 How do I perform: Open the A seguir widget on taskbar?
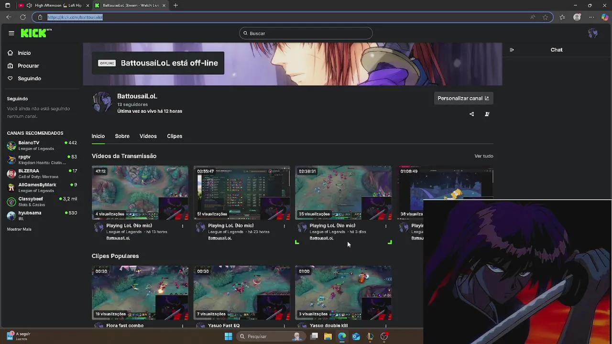[18, 336]
